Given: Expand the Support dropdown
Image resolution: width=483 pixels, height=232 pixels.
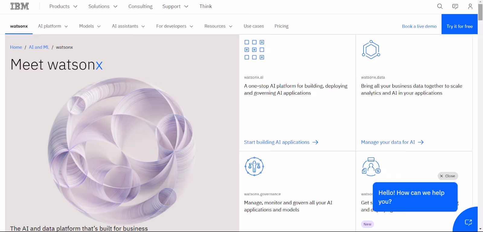Looking at the screenshot, I should point(175,6).
